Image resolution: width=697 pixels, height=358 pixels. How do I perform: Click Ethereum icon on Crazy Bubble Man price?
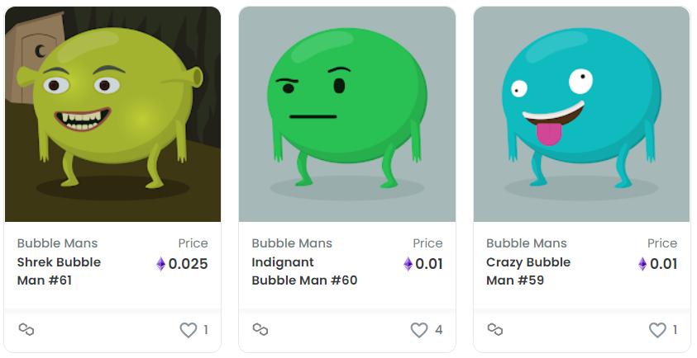coord(642,264)
